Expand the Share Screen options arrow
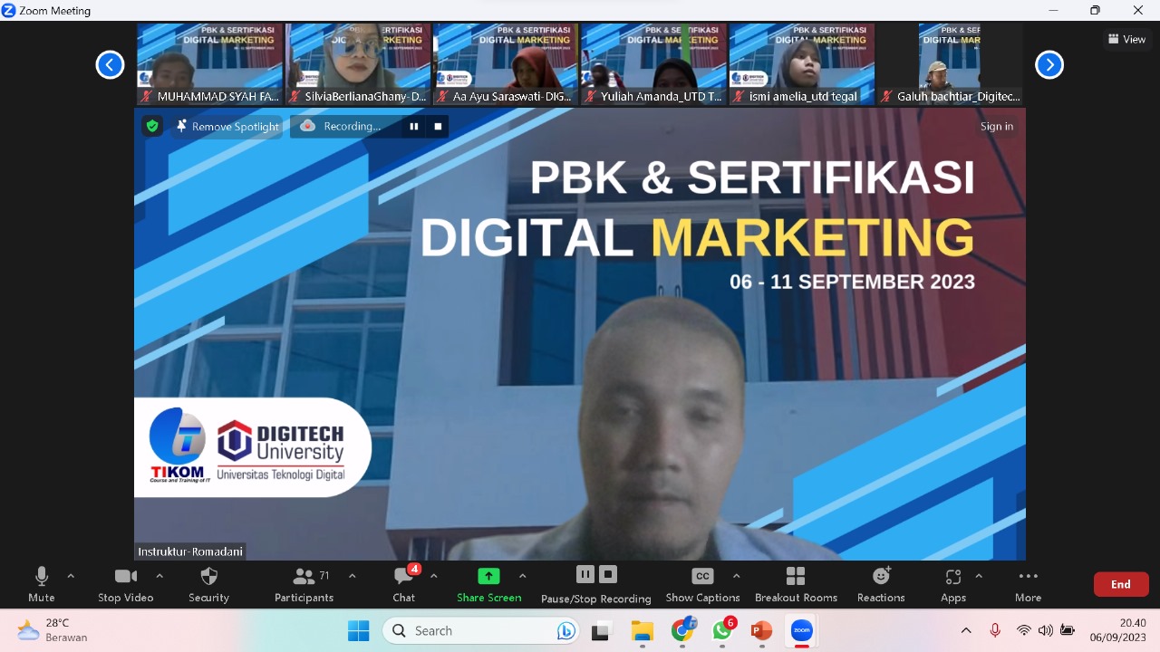The image size is (1160, 652). click(x=523, y=575)
